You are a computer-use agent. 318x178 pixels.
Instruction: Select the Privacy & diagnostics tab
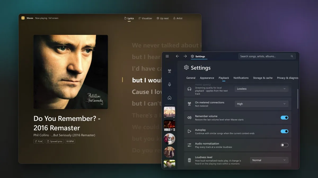tap(288, 78)
